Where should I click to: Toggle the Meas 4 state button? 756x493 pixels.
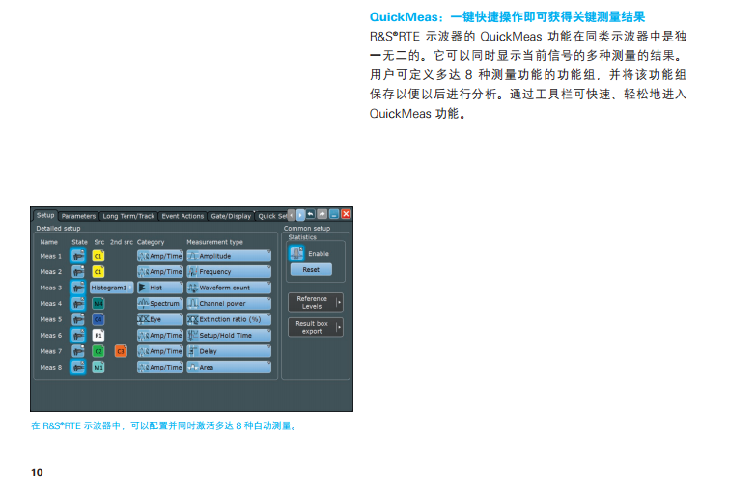(x=77, y=304)
